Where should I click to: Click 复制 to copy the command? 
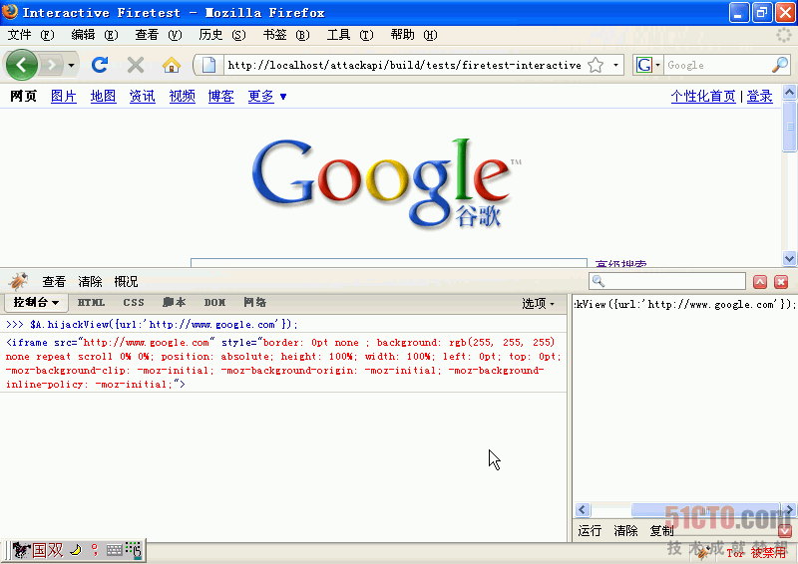pos(661,531)
